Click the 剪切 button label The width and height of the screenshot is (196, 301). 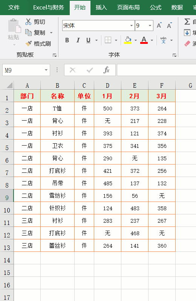tap(40, 22)
